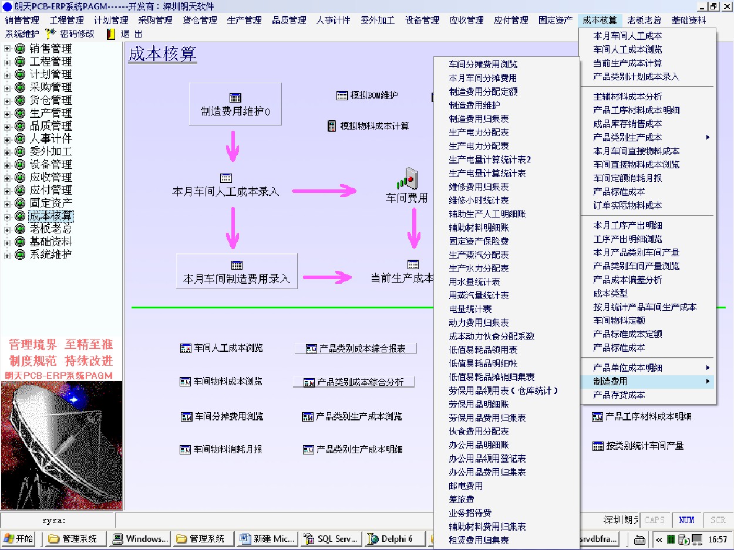Click the 开始 Start button
The width and height of the screenshot is (734, 550).
pos(19,539)
